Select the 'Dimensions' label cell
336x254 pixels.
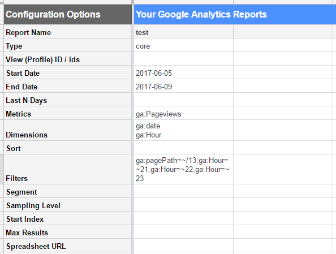(x=68, y=131)
